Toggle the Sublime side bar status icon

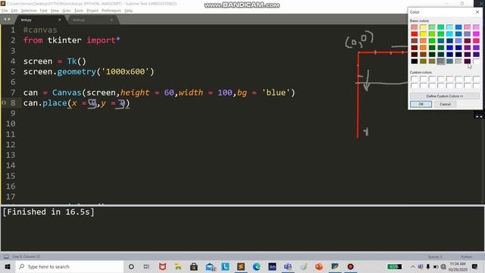click(x=6, y=256)
